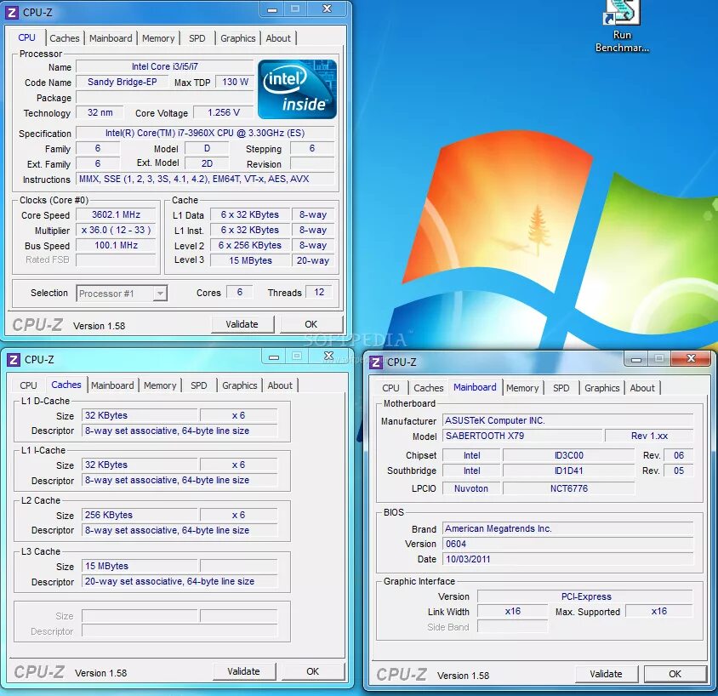
Task: Click BIOS date 10/03/2011
Action: coord(567,560)
